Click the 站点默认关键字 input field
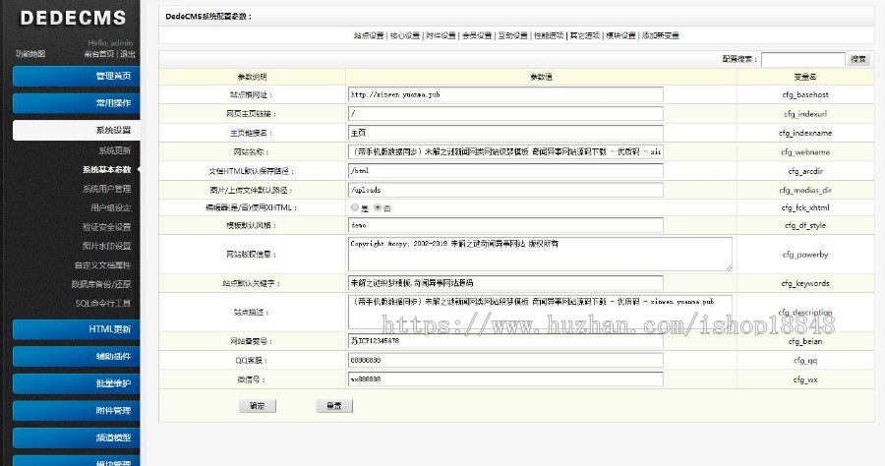This screenshot has width=885, height=466. click(x=505, y=283)
